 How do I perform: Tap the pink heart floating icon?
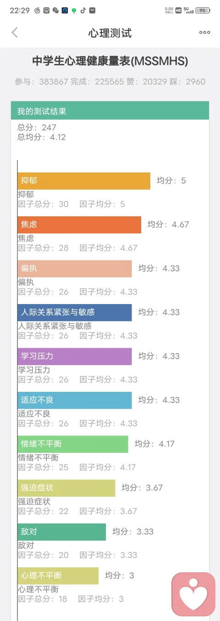pyautogui.click(x=193, y=594)
